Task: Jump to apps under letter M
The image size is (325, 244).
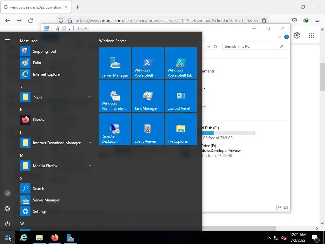Action: pos(22,155)
